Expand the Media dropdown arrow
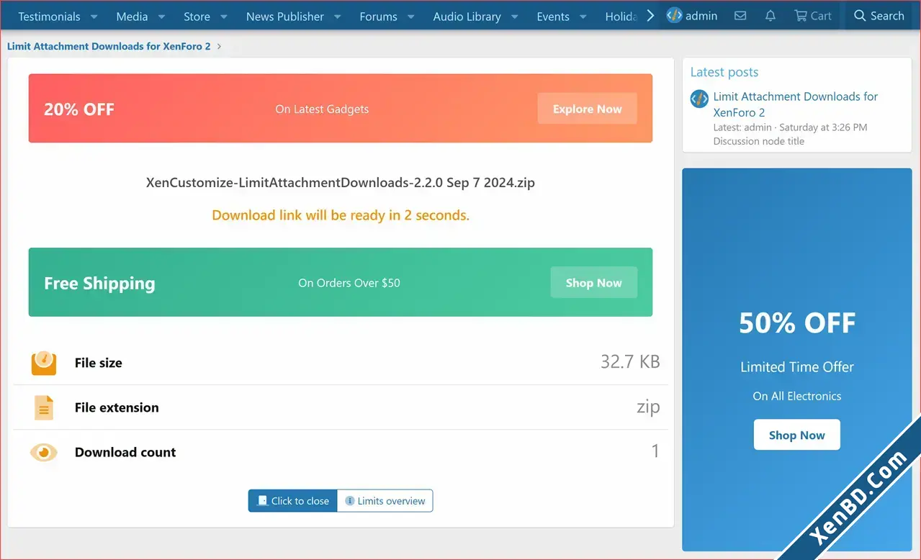921x560 pixels. tap(161, 16)
